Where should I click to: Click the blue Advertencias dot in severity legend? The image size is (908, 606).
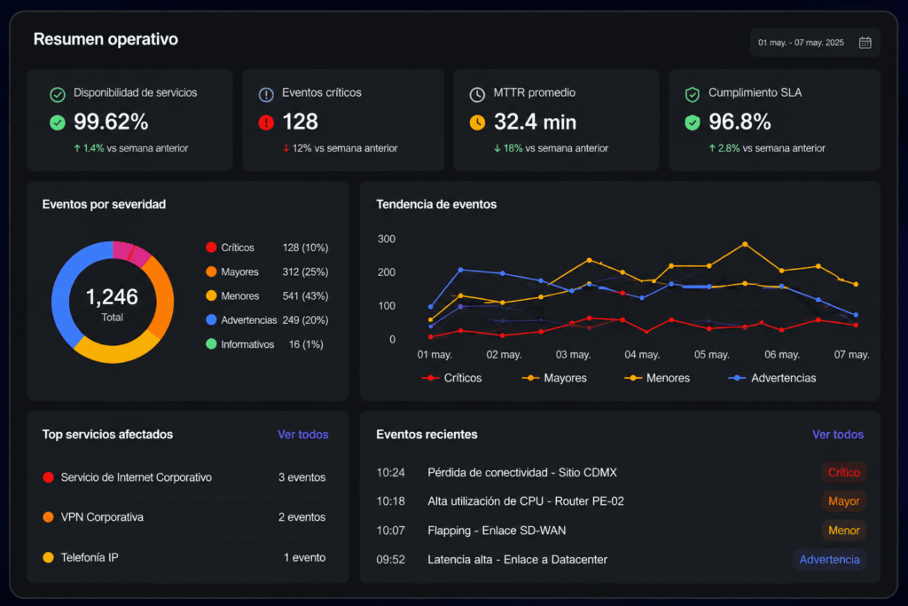(211, 319)
